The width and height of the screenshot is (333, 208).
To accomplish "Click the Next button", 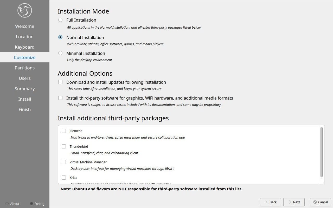I will click(x=294, y=202).
